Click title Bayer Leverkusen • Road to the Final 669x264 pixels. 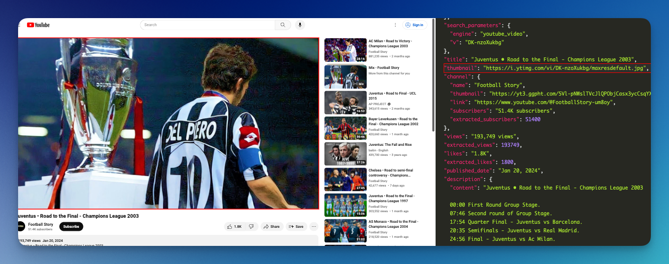point(393,122)
